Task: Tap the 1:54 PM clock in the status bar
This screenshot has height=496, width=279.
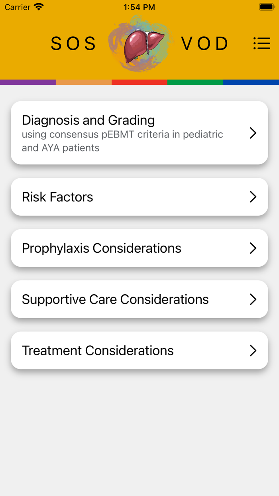Action: (139, 6)
